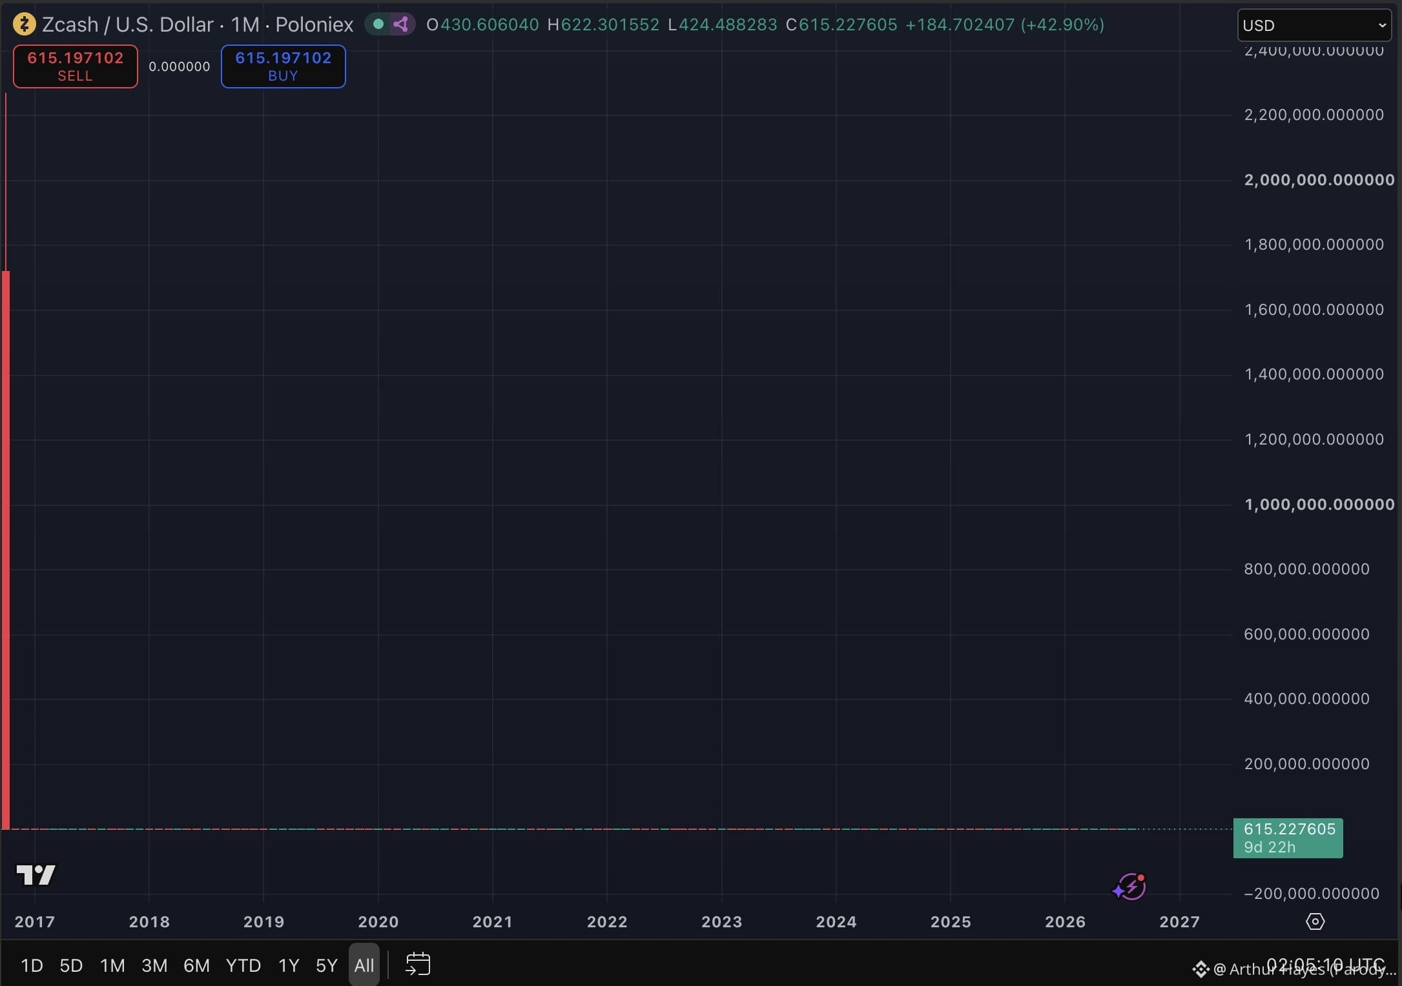
Task: Click the 1,000,000.000000 price axis label
Action: pos(1319,505)
